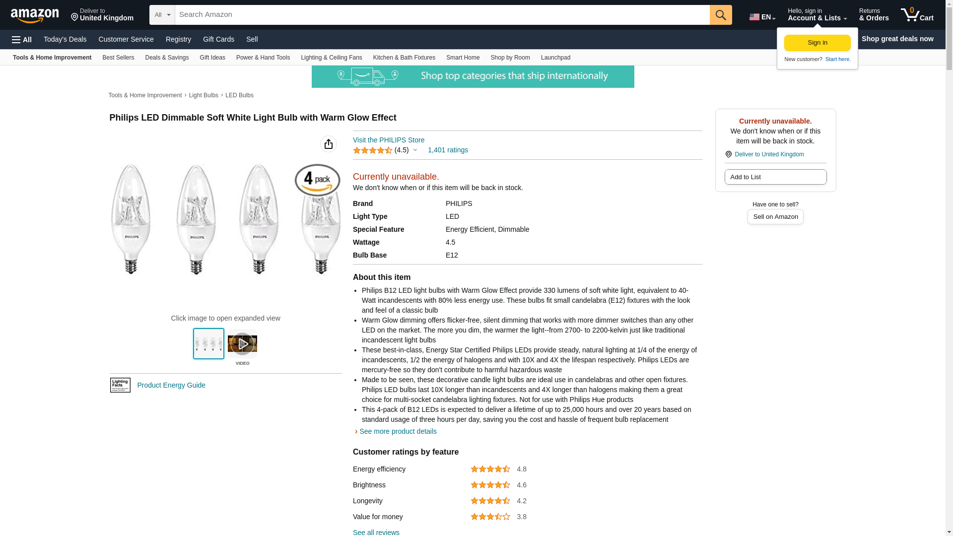Image resolution: width=953 pixels, height=536 pixels.
Task: Click the yellow Sign in button
Action: [817, 43]
